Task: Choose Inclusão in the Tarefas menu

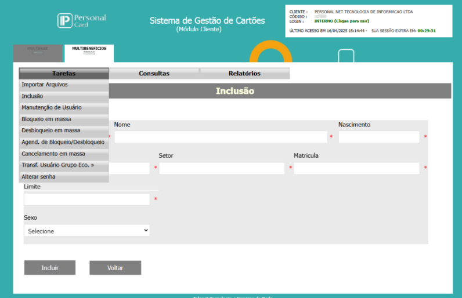Action: 64,96
